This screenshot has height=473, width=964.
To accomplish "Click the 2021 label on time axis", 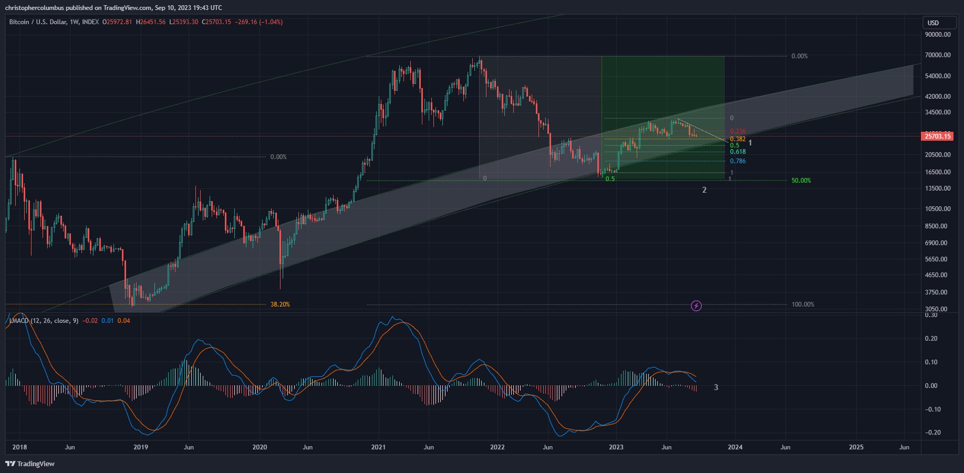I will pyautogui.click(x=378, y=447).
